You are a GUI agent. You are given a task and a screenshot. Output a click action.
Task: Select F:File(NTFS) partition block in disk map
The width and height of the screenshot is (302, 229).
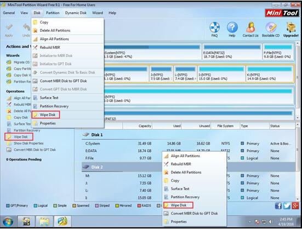pos(278,51)
